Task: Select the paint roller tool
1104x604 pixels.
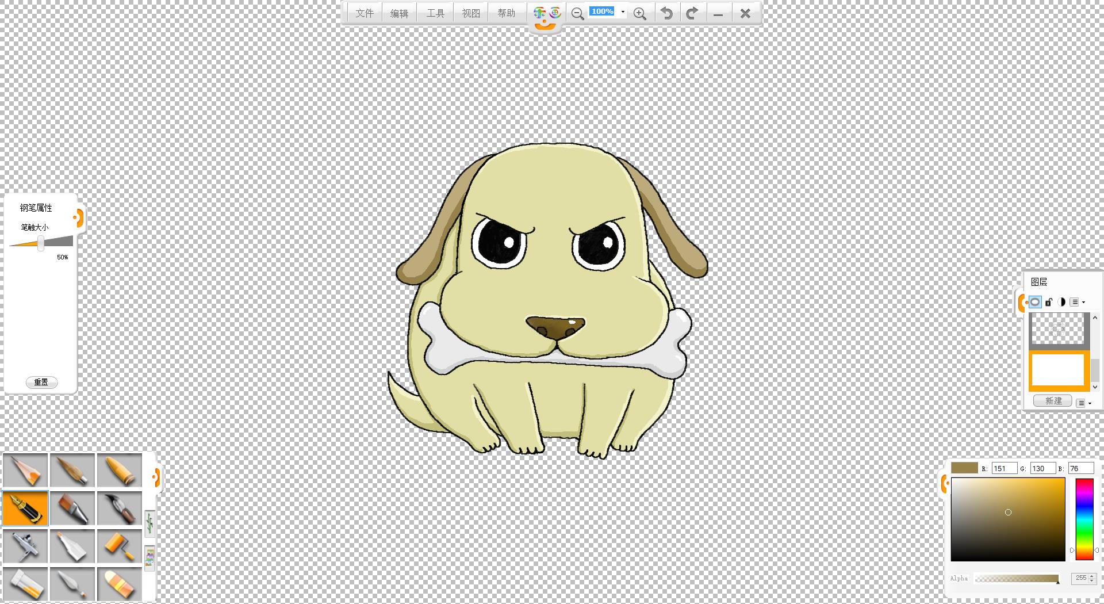Action: (120, 546)
